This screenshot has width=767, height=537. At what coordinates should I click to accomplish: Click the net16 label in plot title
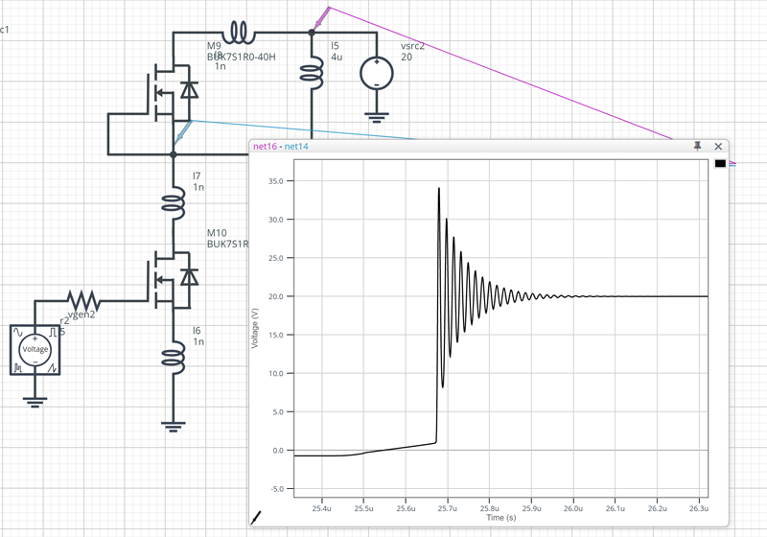pos(266,146)
